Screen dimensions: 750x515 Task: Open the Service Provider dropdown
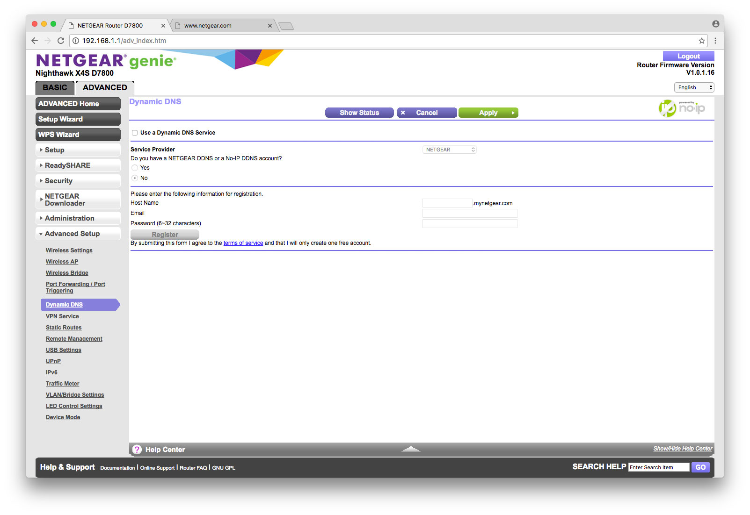click(450, 150)
